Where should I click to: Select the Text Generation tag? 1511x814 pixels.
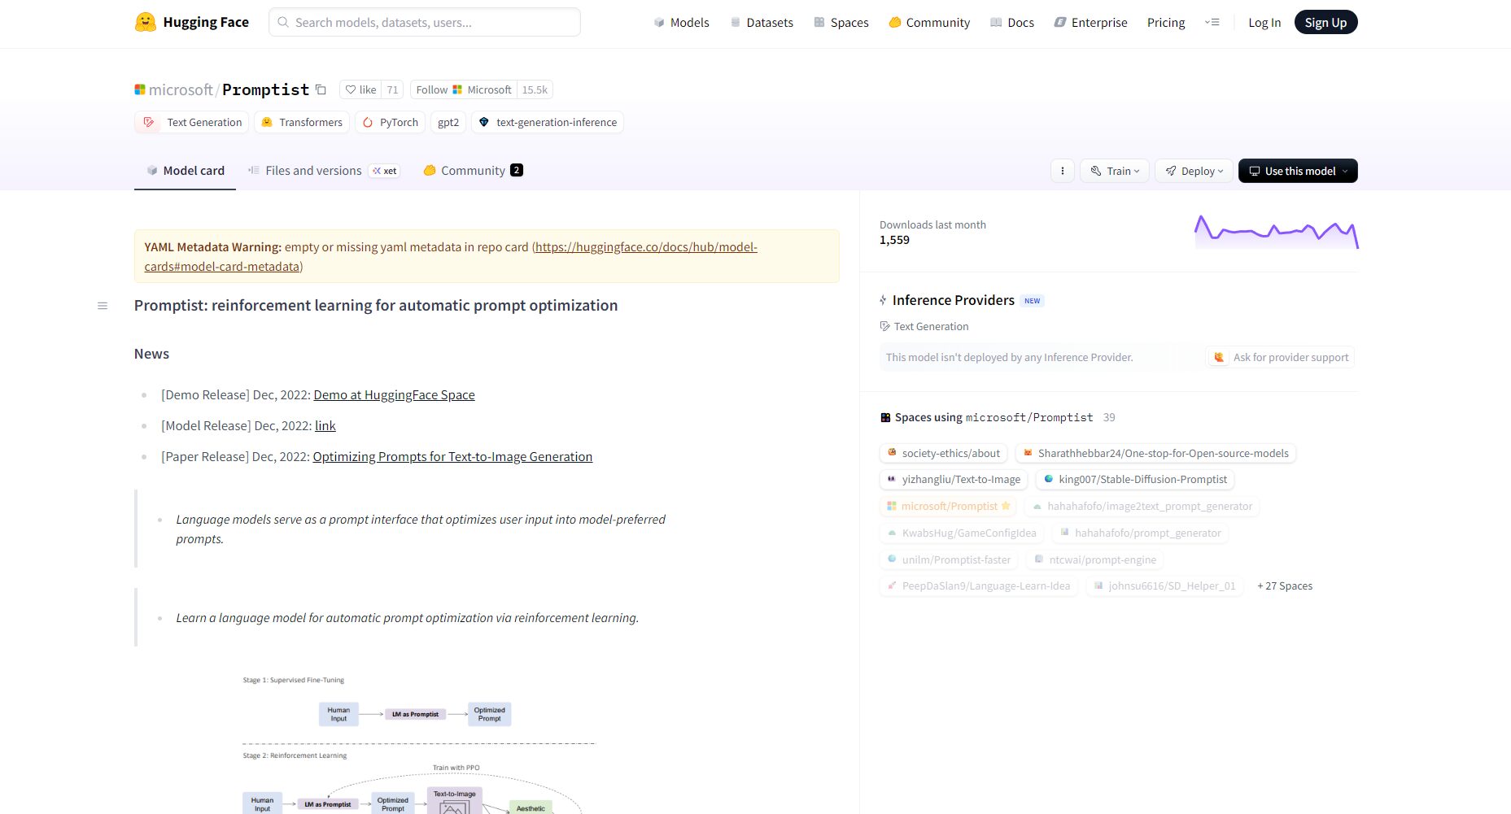click(x=191, y=122)
